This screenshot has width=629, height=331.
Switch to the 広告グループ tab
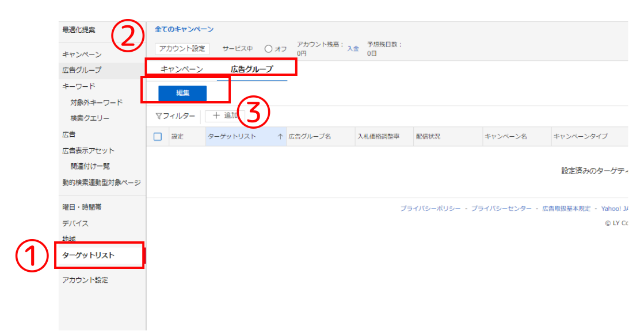click(x=251, y=69)
